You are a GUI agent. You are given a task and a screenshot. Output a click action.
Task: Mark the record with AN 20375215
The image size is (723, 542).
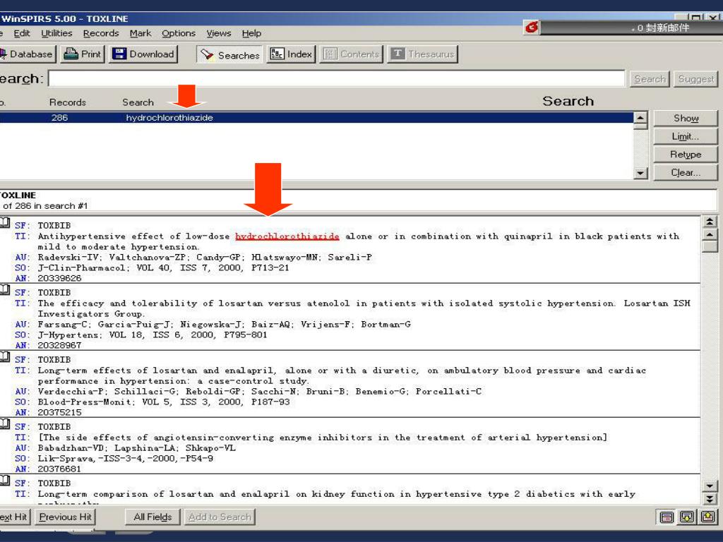[x=5, y=356]
